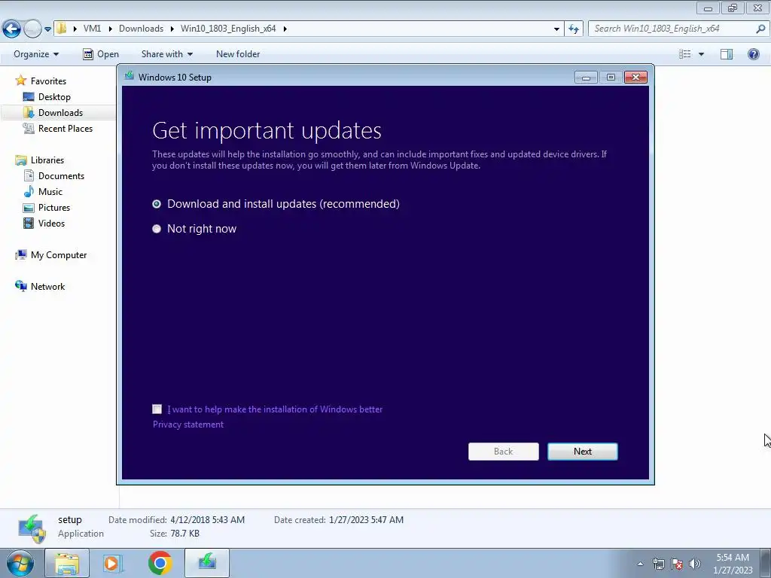Click folder icon in the address bar
771x578 pixels.
click(x=62, y=28)
